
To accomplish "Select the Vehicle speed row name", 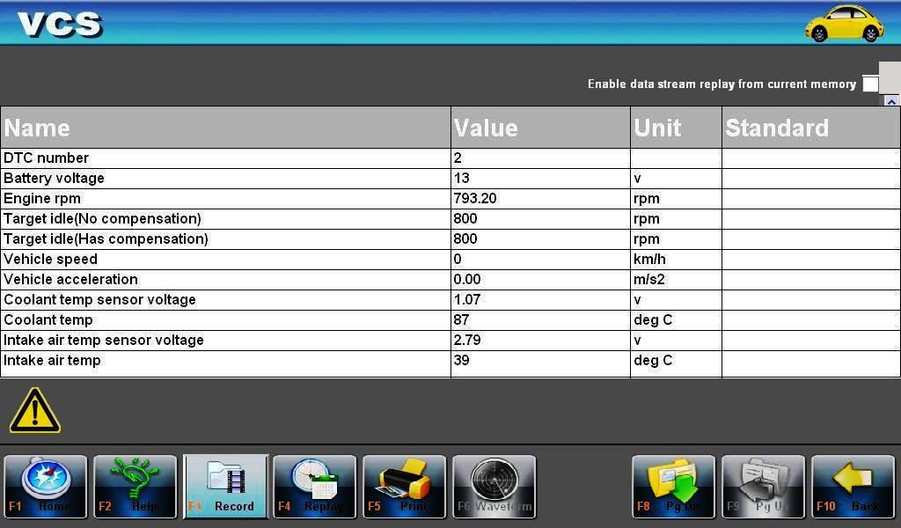I will click(x=50, y=259).
